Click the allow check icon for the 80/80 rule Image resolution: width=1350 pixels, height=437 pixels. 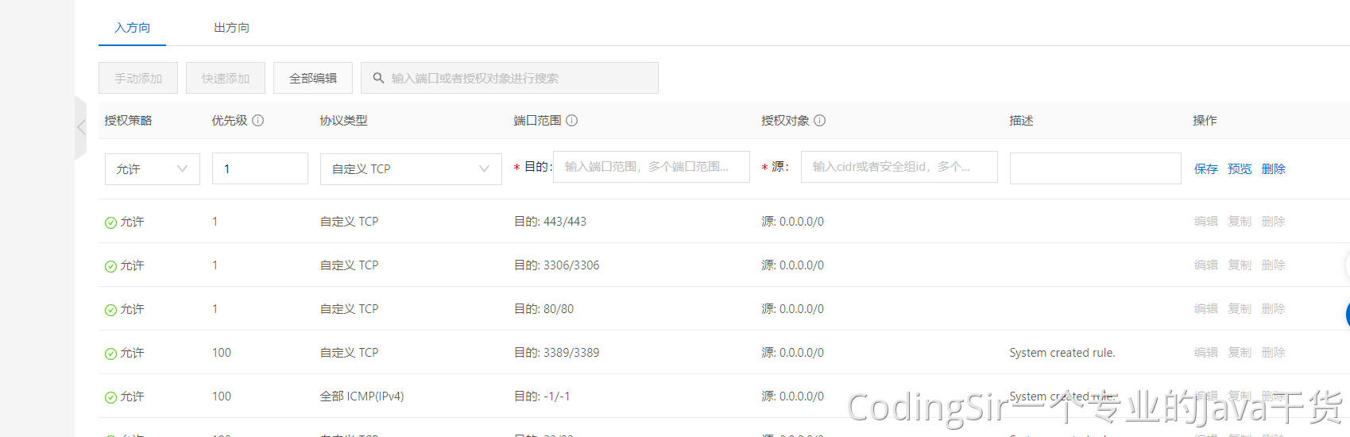point(110,310)
